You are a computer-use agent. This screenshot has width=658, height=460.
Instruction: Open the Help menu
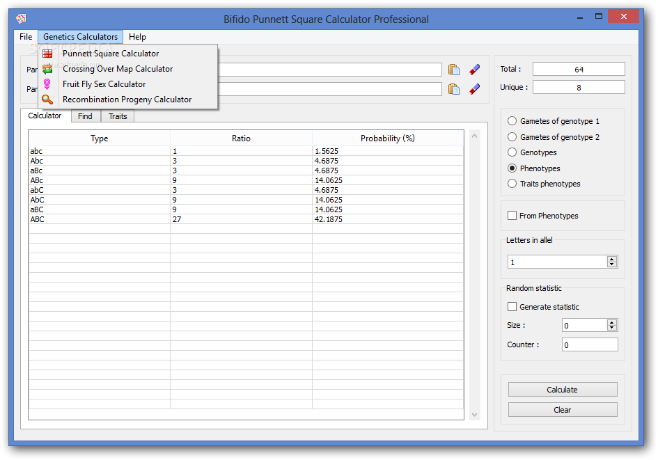point(137,37)
